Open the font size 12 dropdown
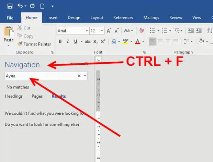 (x=102, y=31)
